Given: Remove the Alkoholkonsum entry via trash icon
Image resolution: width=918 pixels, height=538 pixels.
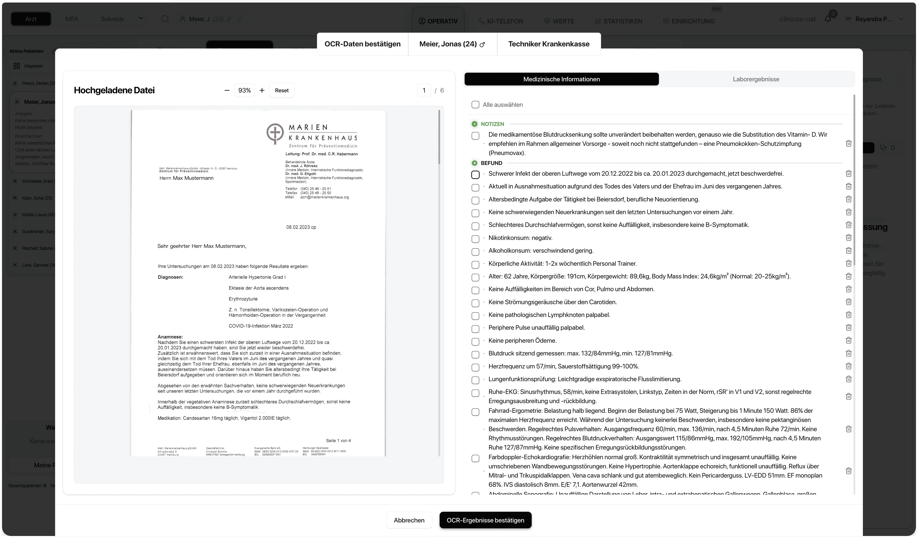Looking at the screenshot, I should [848, 251].
